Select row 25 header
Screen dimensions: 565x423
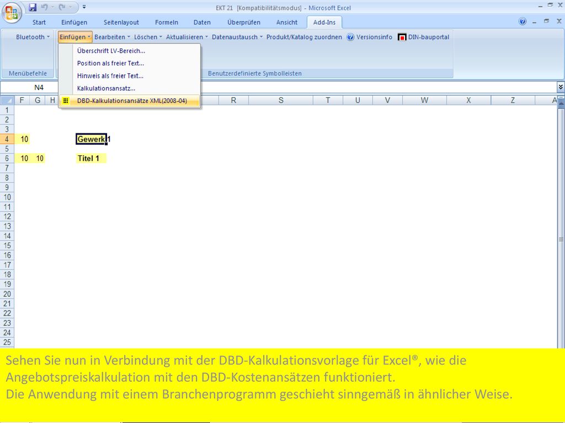[x=7, y=343]
